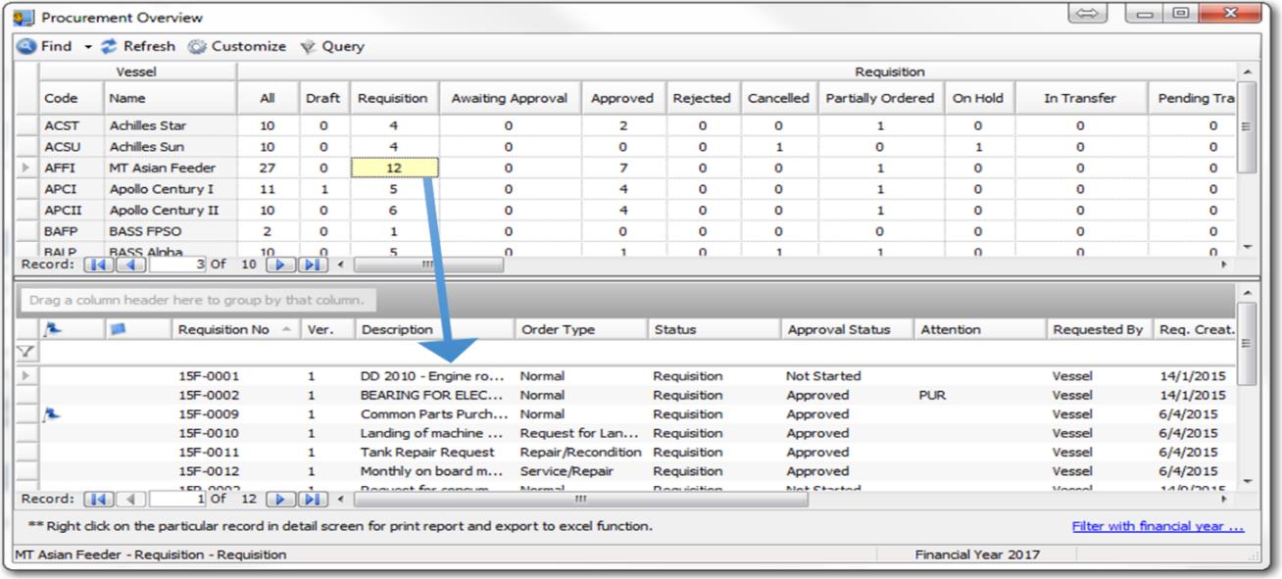The image size is (1282, 579).
Task: Click Refresh in the toolbar
Action: [x=138, y=46]
